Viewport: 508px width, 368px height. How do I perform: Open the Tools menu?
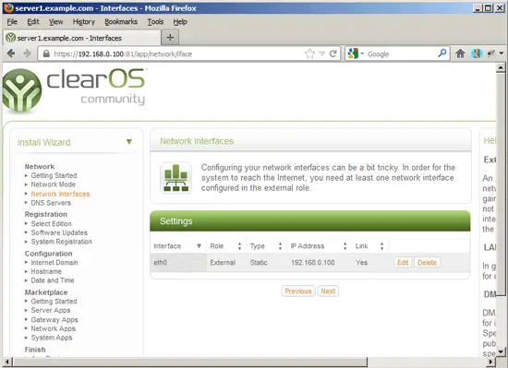tap(155, 21)
